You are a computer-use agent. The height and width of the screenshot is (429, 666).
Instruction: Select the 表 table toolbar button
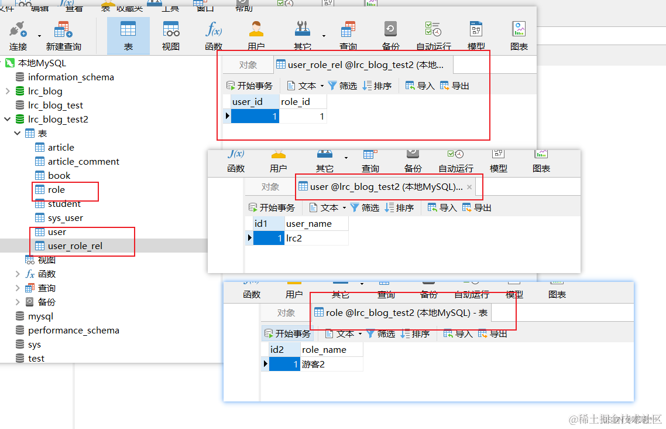coord(128,36)
